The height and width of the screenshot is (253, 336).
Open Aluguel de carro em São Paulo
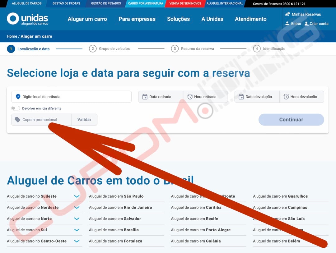tap(116, 196)
